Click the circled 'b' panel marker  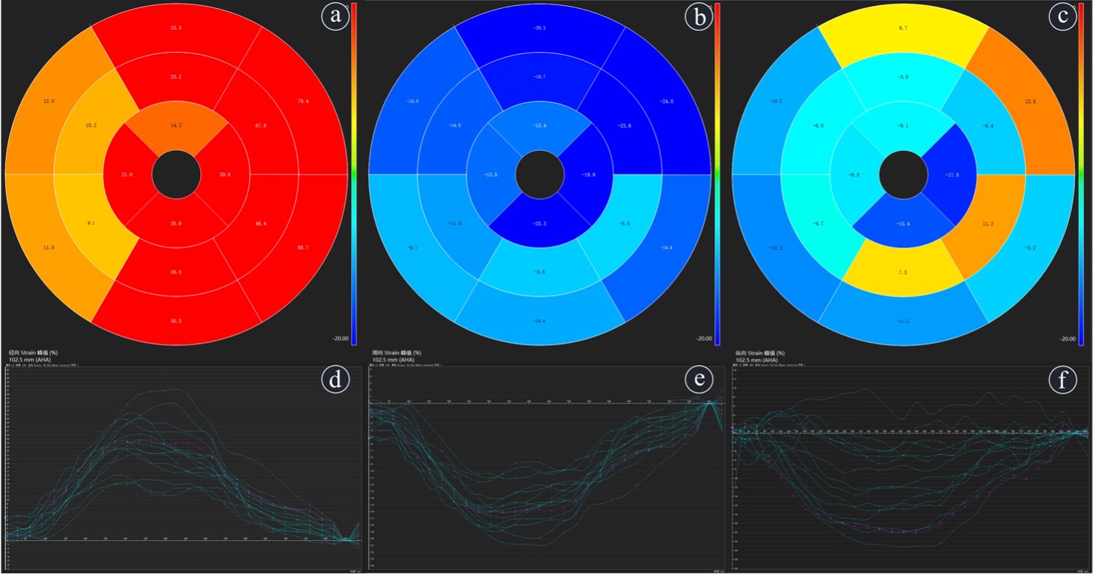(699, 18)
